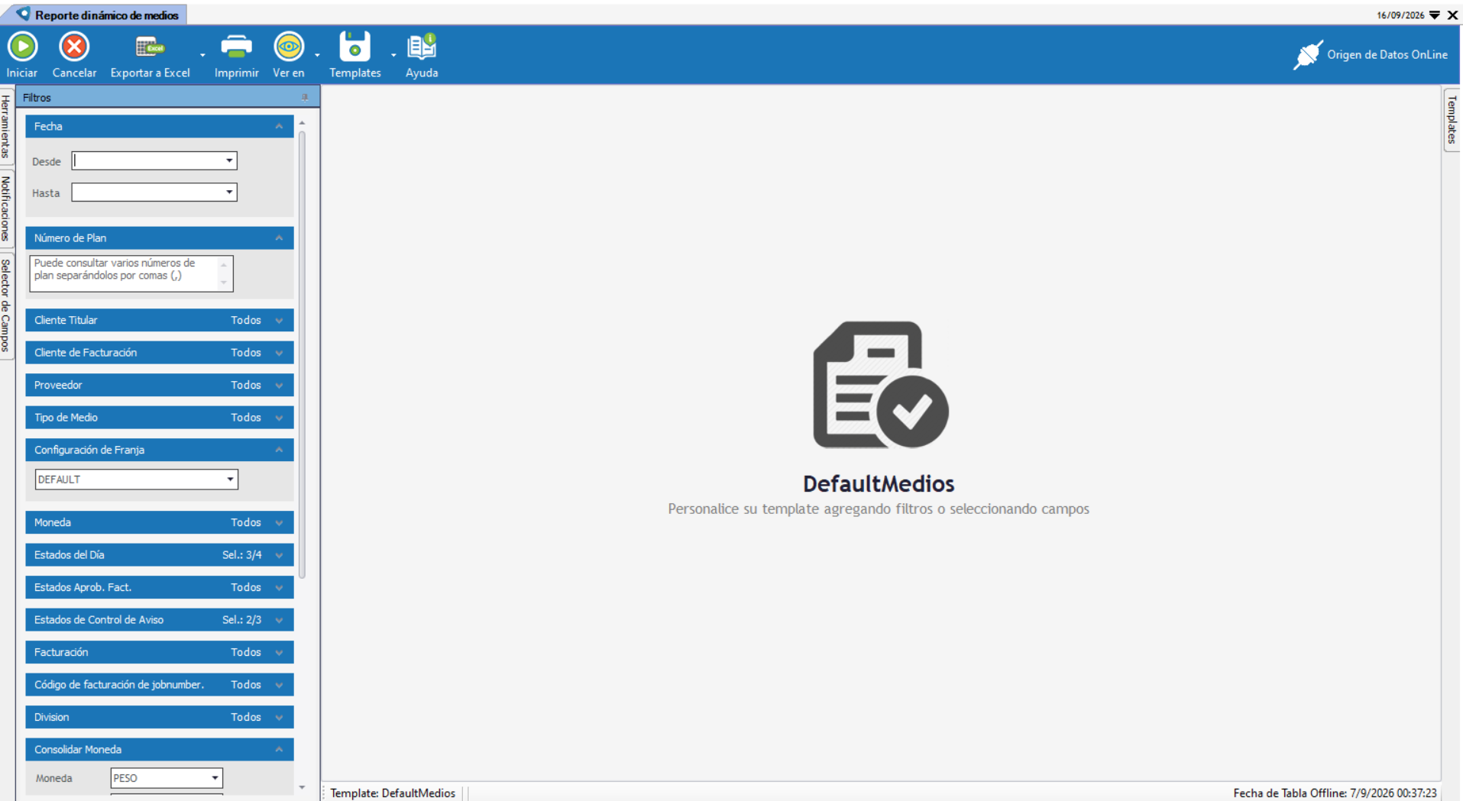Click the Iniciar play icon
Screen dimensions: 1463x801
click(x=22, y=47)
